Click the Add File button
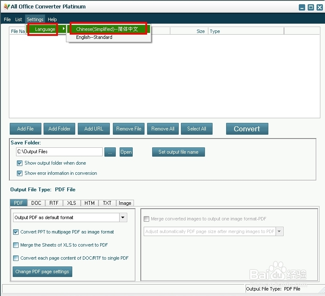Screen dimensions: 325x296 pos(25,129)
